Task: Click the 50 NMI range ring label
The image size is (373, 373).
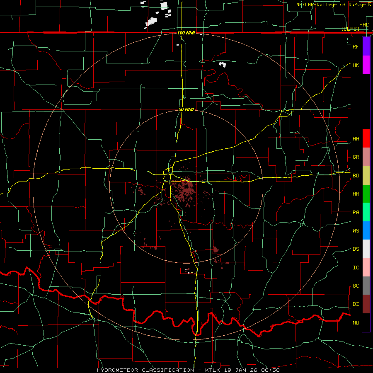Action: (x=186, y=109)
